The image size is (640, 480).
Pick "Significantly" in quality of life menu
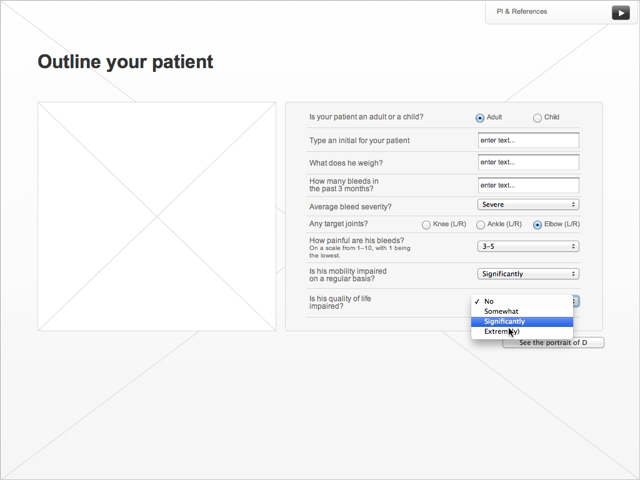504,321
